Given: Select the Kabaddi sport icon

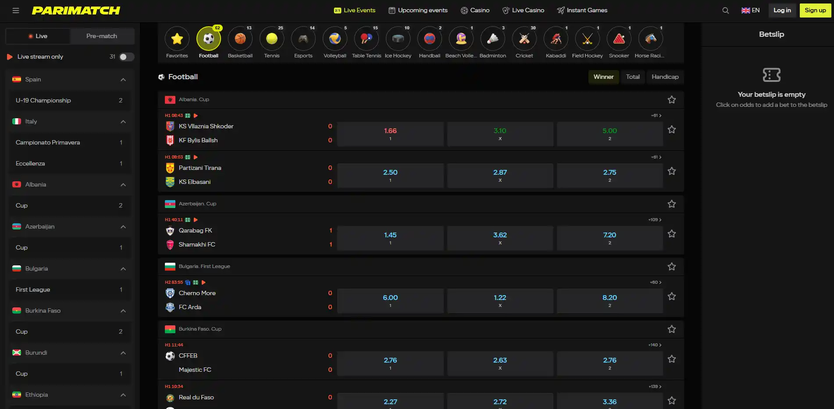Looking at the screenshot, I should click(x=556, y=39).
